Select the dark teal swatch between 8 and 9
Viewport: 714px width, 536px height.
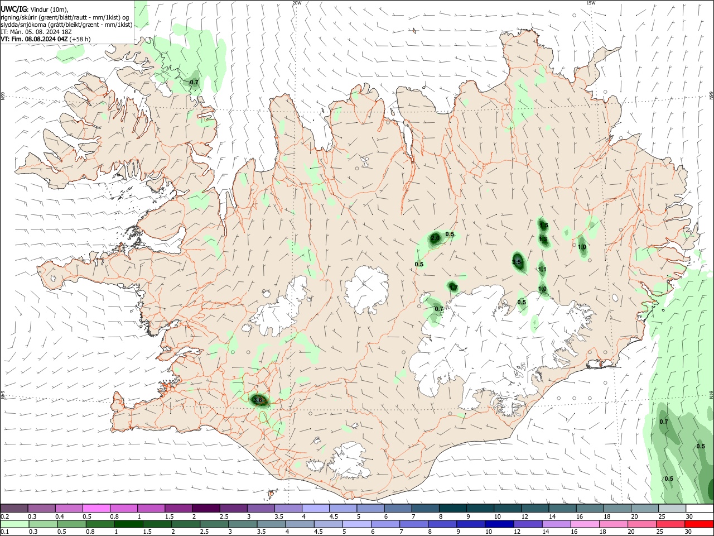453,509
